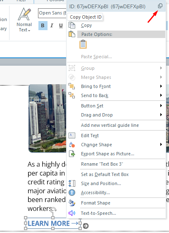Click the Copy Object ID icon
169x233 pixels.
pyautogui.click(x=160, y=6)
